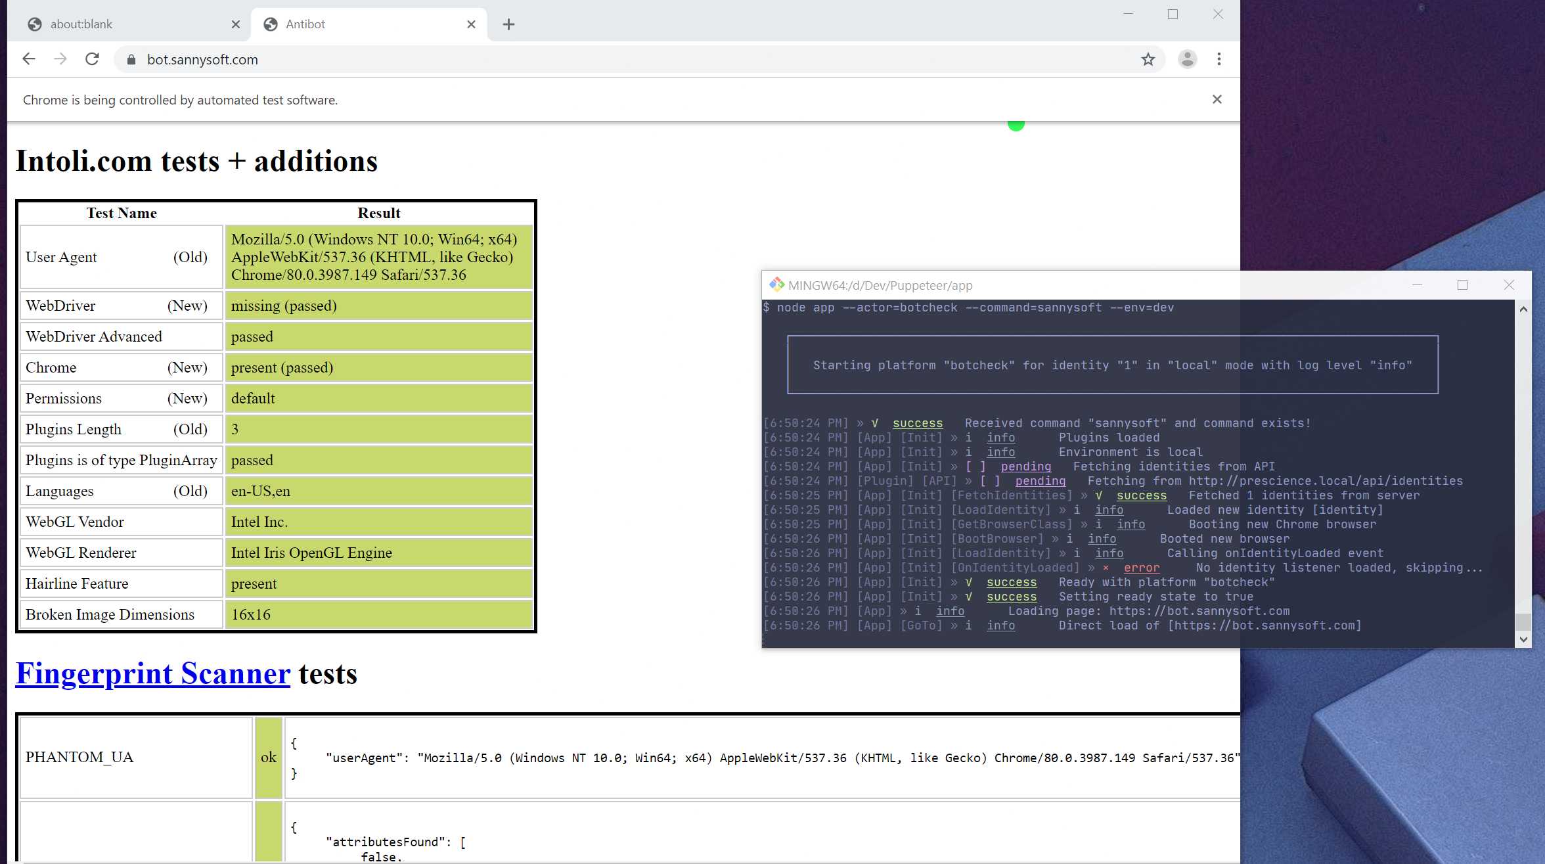Click the PHANTOM_UA test name cell

[x=136, y=758]
